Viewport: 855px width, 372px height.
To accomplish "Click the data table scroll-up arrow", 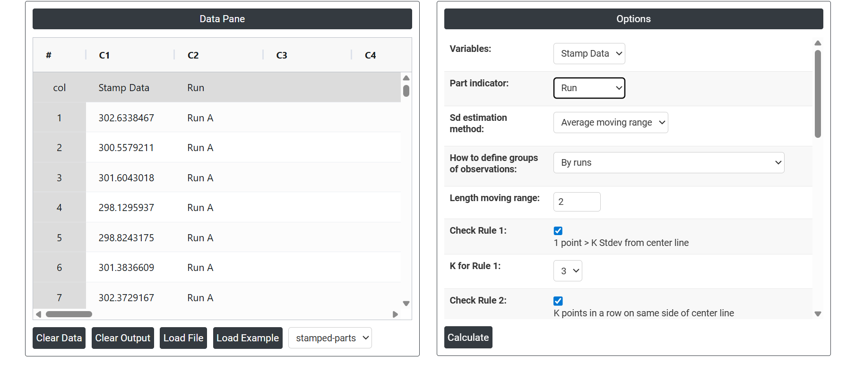I will [x=406, y=78].
